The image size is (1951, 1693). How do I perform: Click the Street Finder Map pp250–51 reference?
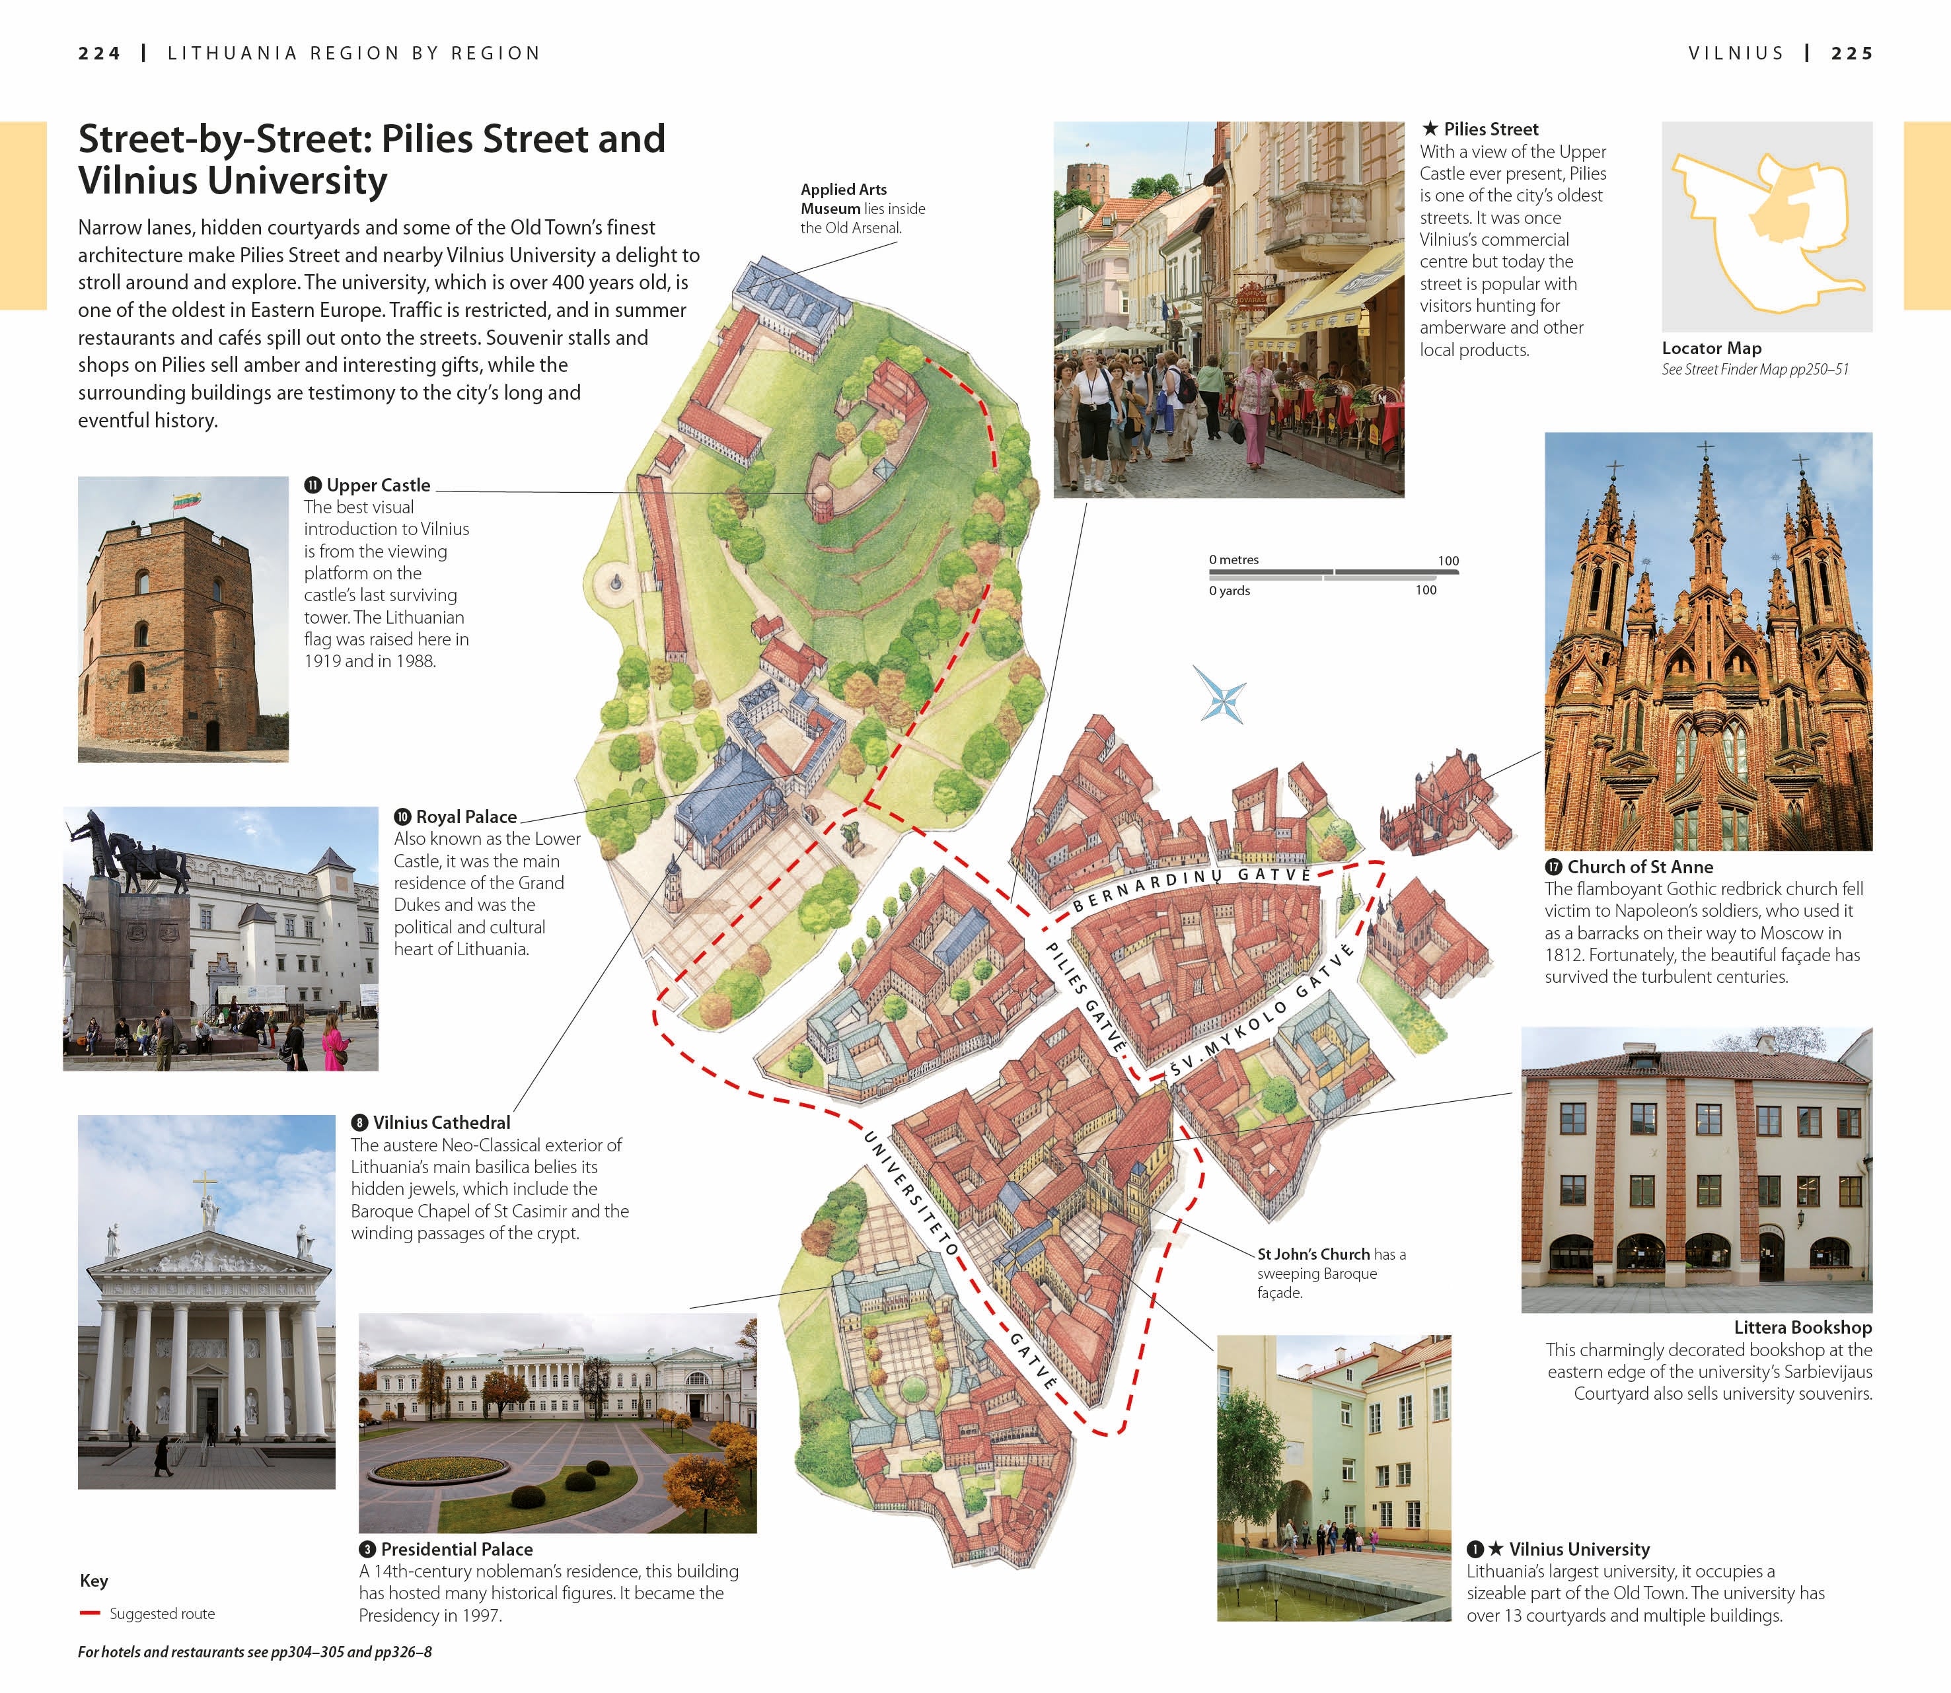[x=1755, y=369]
